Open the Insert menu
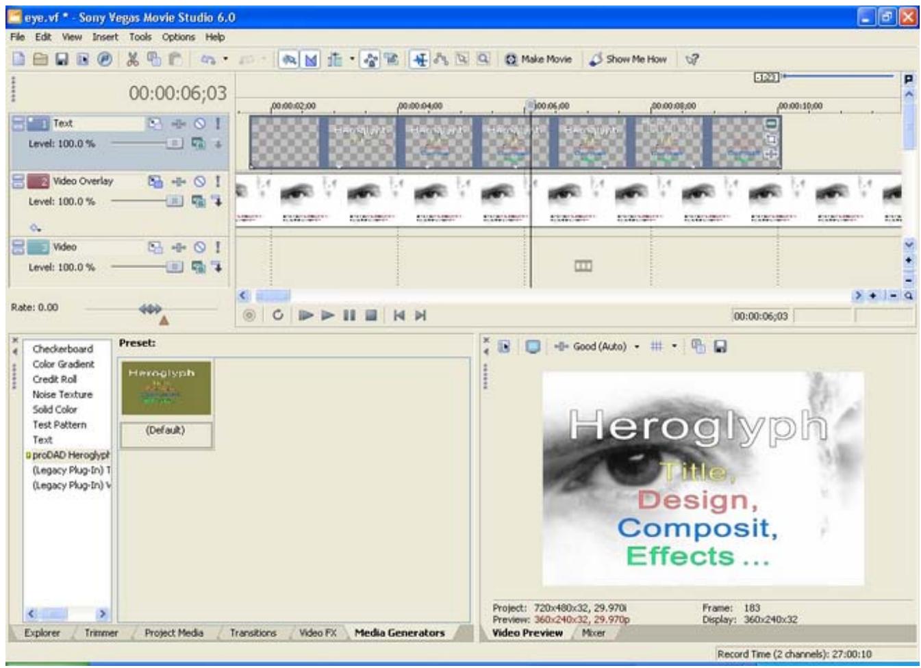This screenshot has height=668, width=921. 105,37
